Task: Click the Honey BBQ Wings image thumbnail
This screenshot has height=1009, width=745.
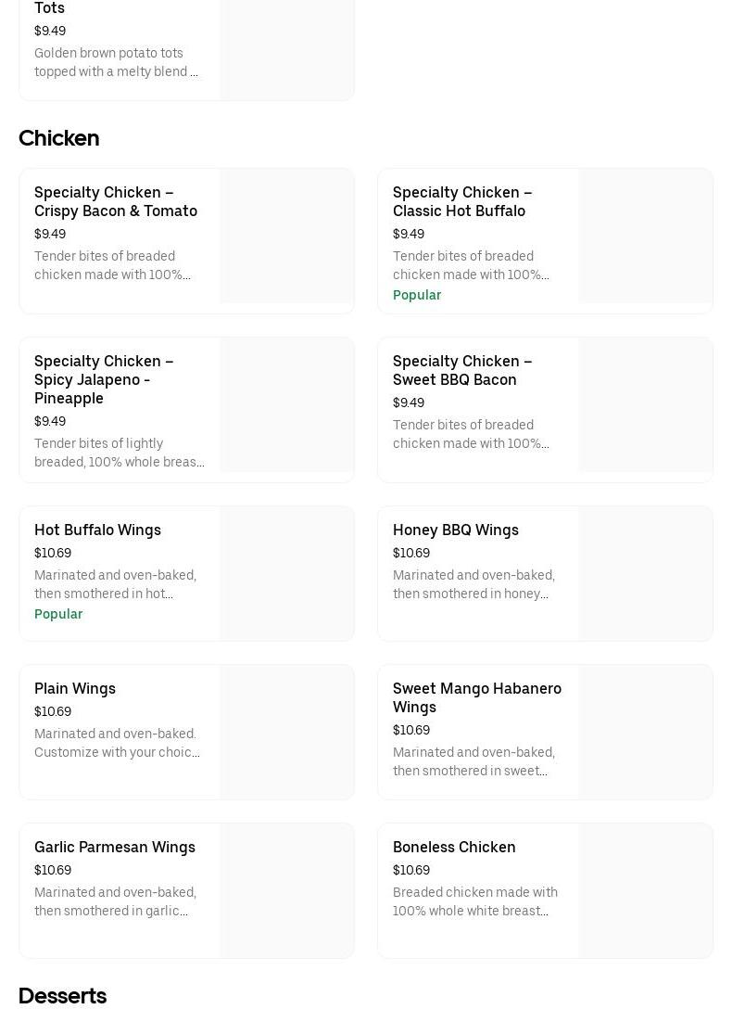Action: [x=645, y=573]
